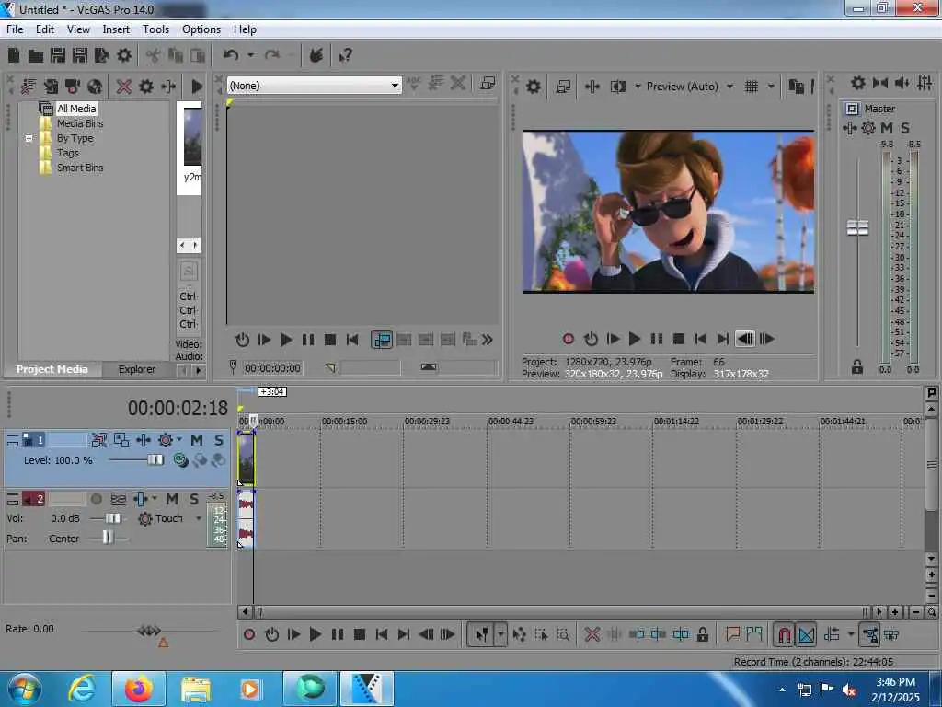Open the Tools menu
942x707 pixels.
[x=155, y=29]
